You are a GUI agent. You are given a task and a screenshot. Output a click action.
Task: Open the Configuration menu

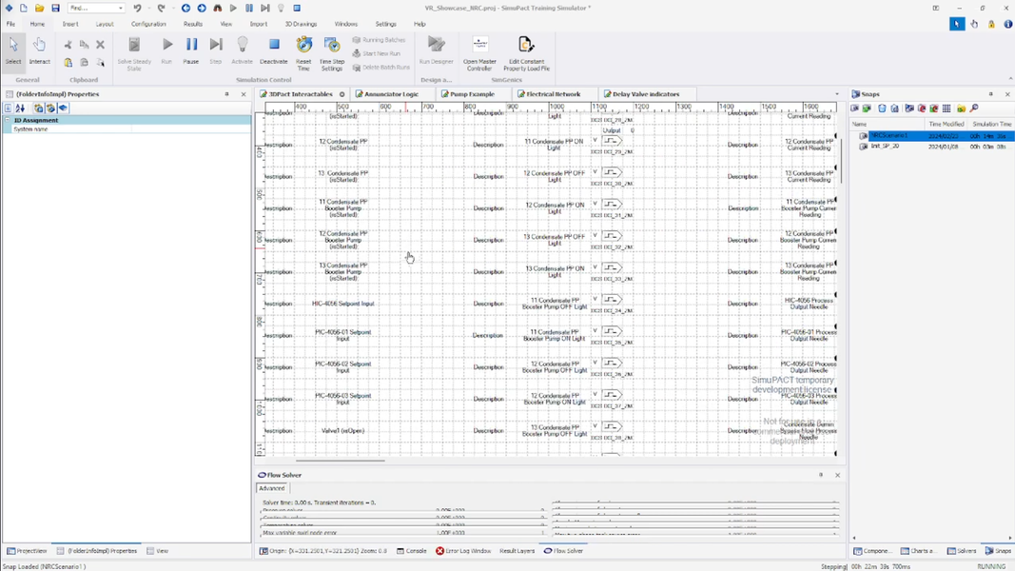pyautogui.click(x=148, y=24)
